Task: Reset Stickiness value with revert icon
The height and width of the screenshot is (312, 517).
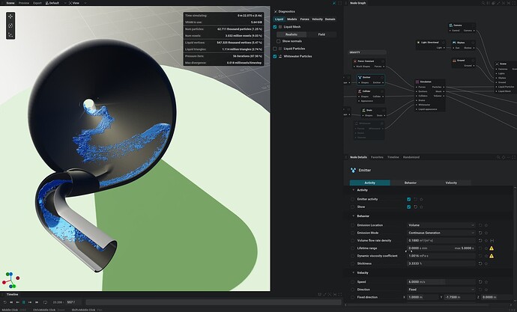Action: 480,263
